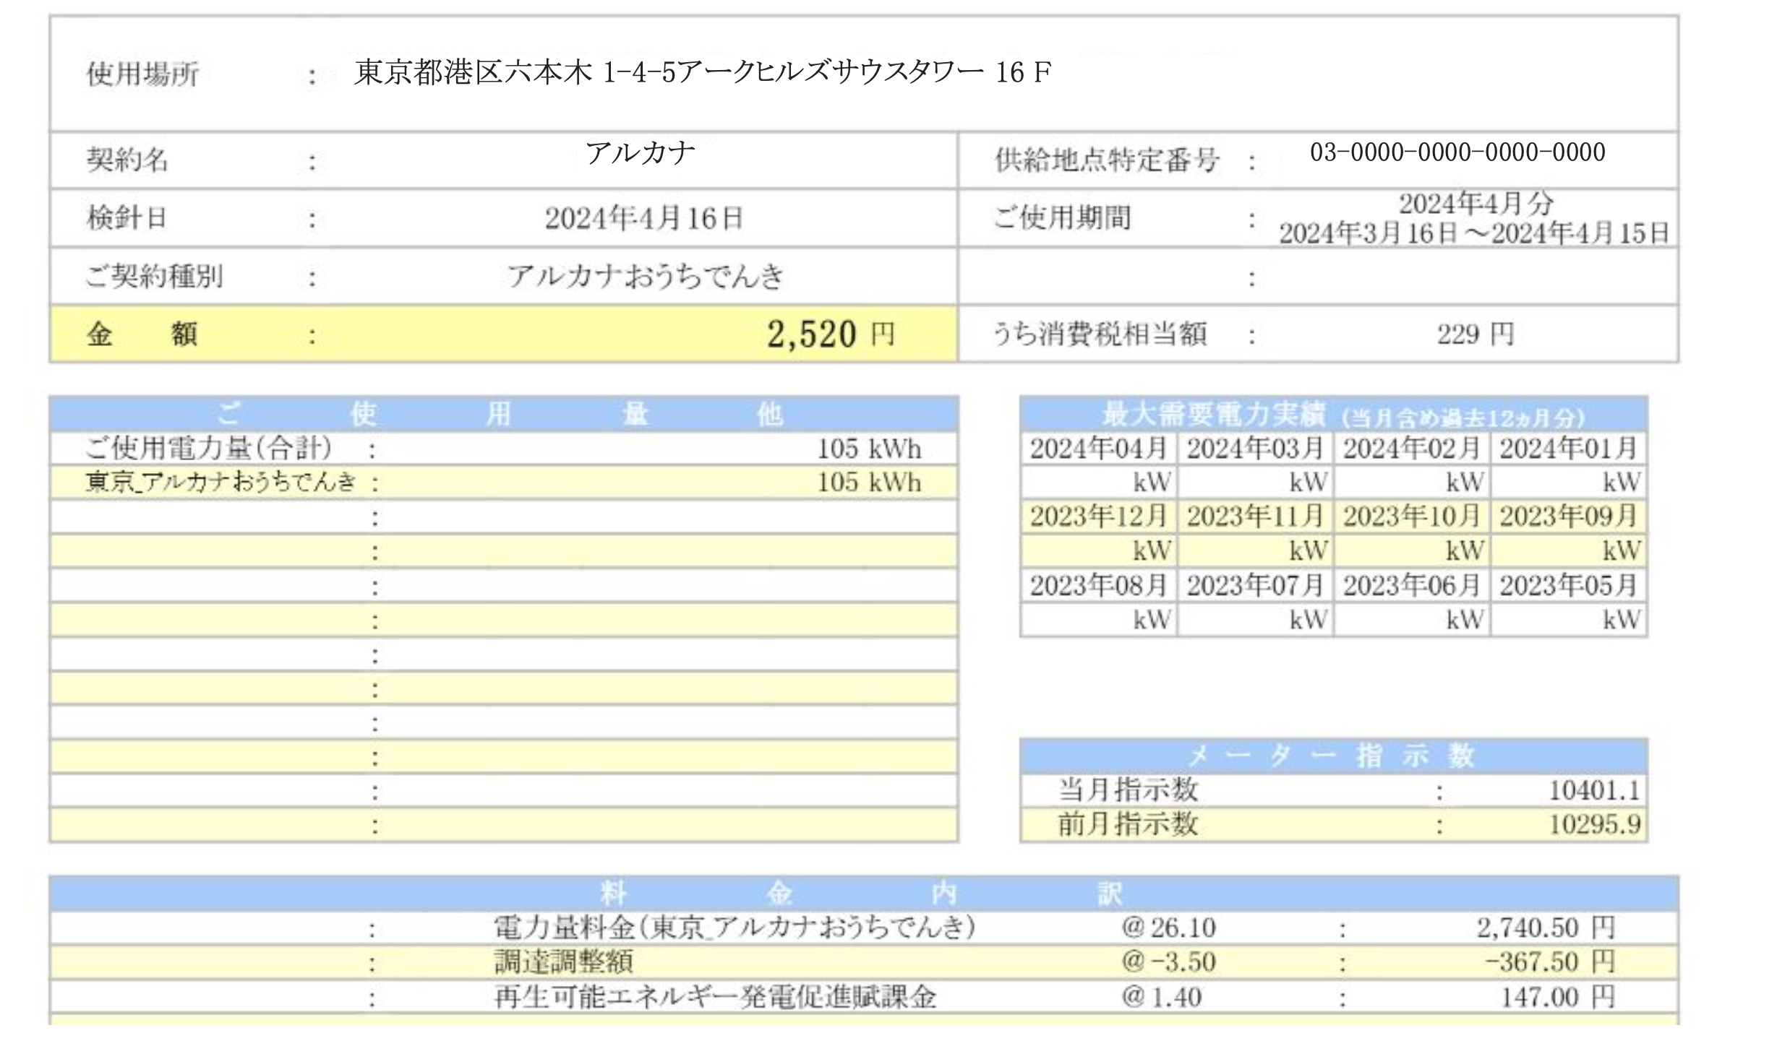
Task: Click 当月指示数 reading 10401.1
Action: point(1593,790)
